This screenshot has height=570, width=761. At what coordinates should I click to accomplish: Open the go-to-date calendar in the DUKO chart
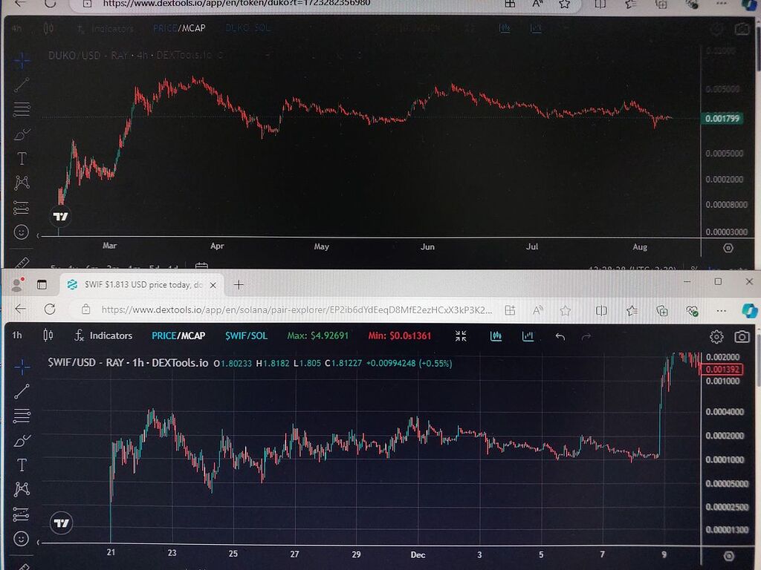(201, 266)
